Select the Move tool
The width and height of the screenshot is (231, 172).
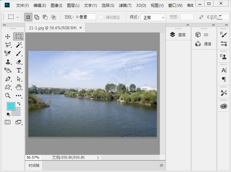click(x=8, y=36)
